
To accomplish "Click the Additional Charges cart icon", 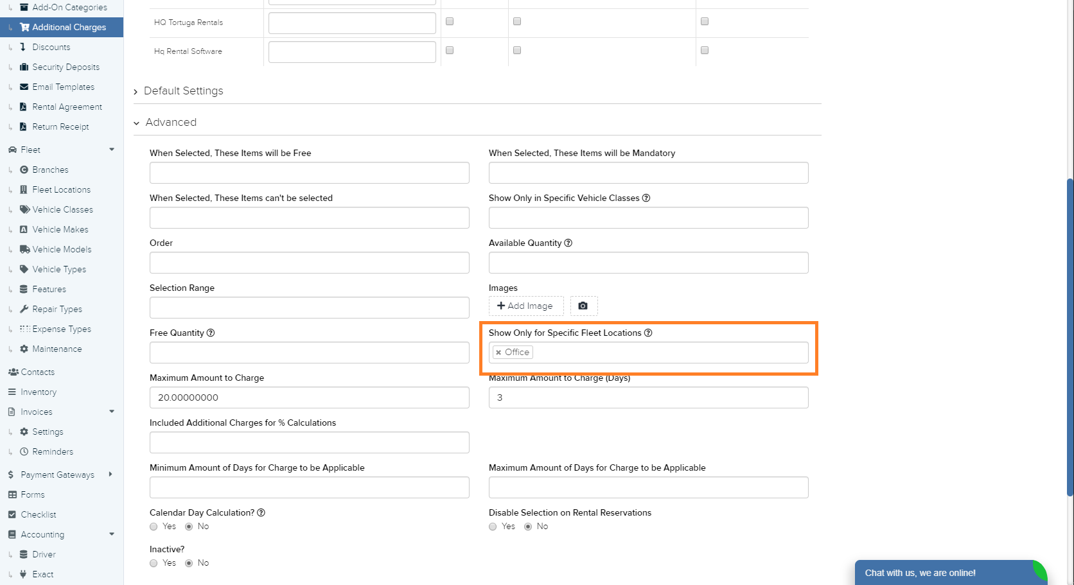I will 24,27.
